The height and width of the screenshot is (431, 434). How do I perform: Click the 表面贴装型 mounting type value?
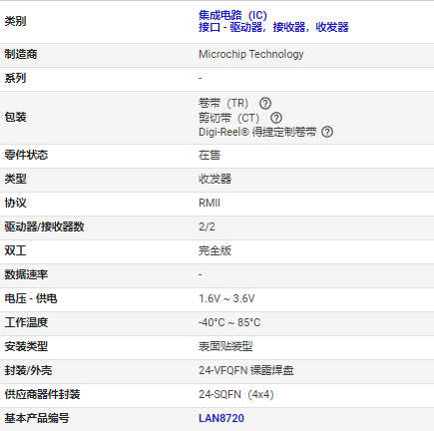coord(225,346)
